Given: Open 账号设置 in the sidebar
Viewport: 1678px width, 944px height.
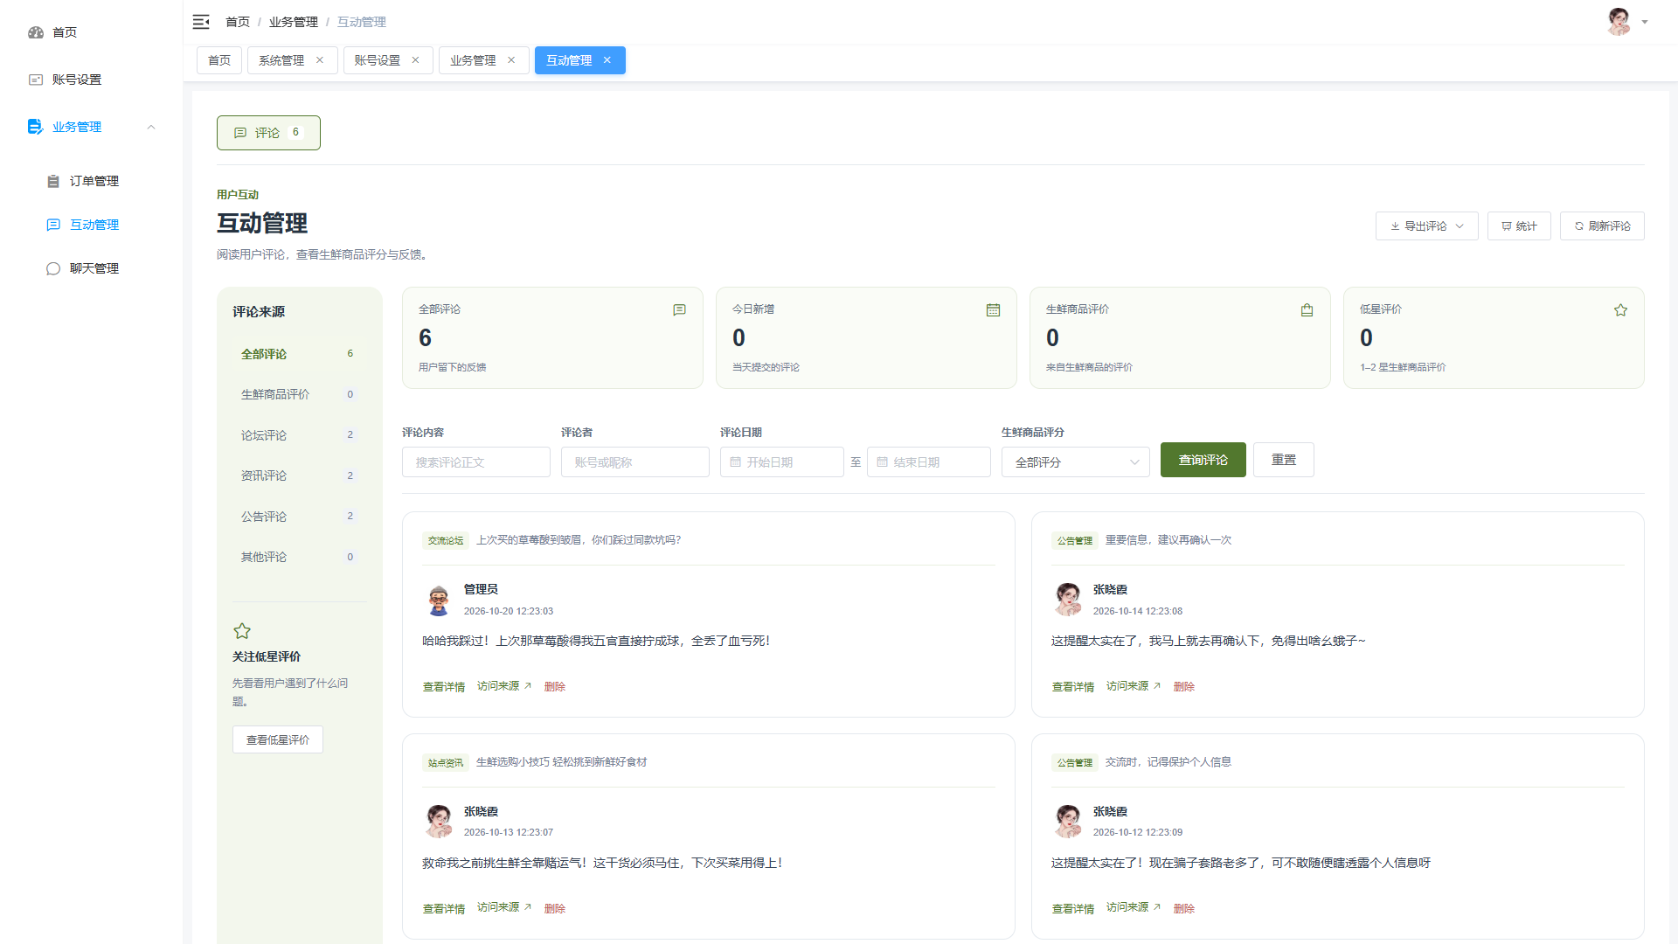Looking at the screenshot, I should 91,80.
